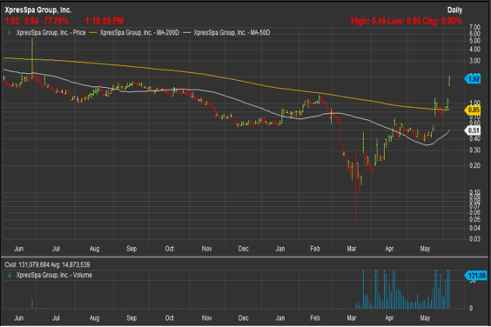491x327 pixels.
Task: Open the Daily interval selector
Action: 454,9
